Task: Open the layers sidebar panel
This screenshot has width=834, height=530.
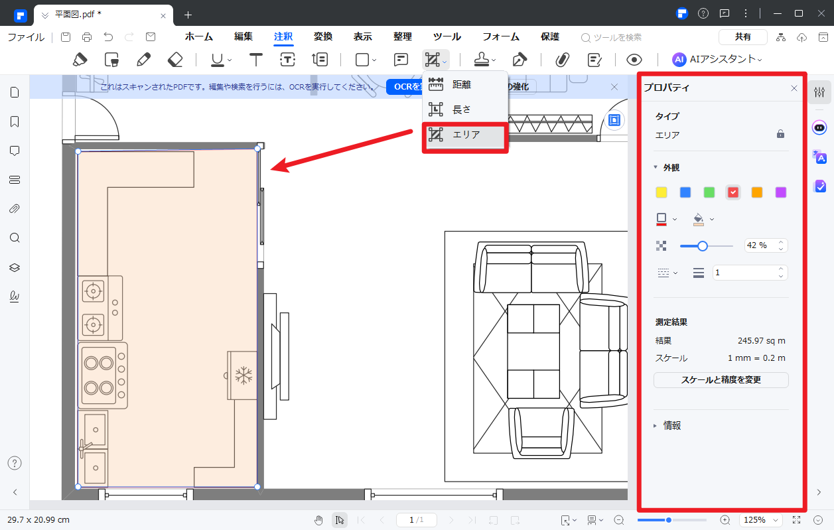Action: tap(15, 267)
